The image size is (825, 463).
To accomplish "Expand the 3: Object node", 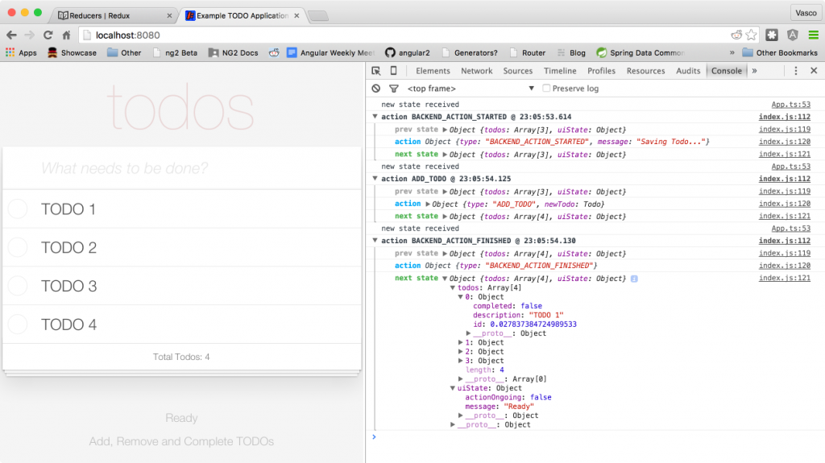I will [460, 361].
